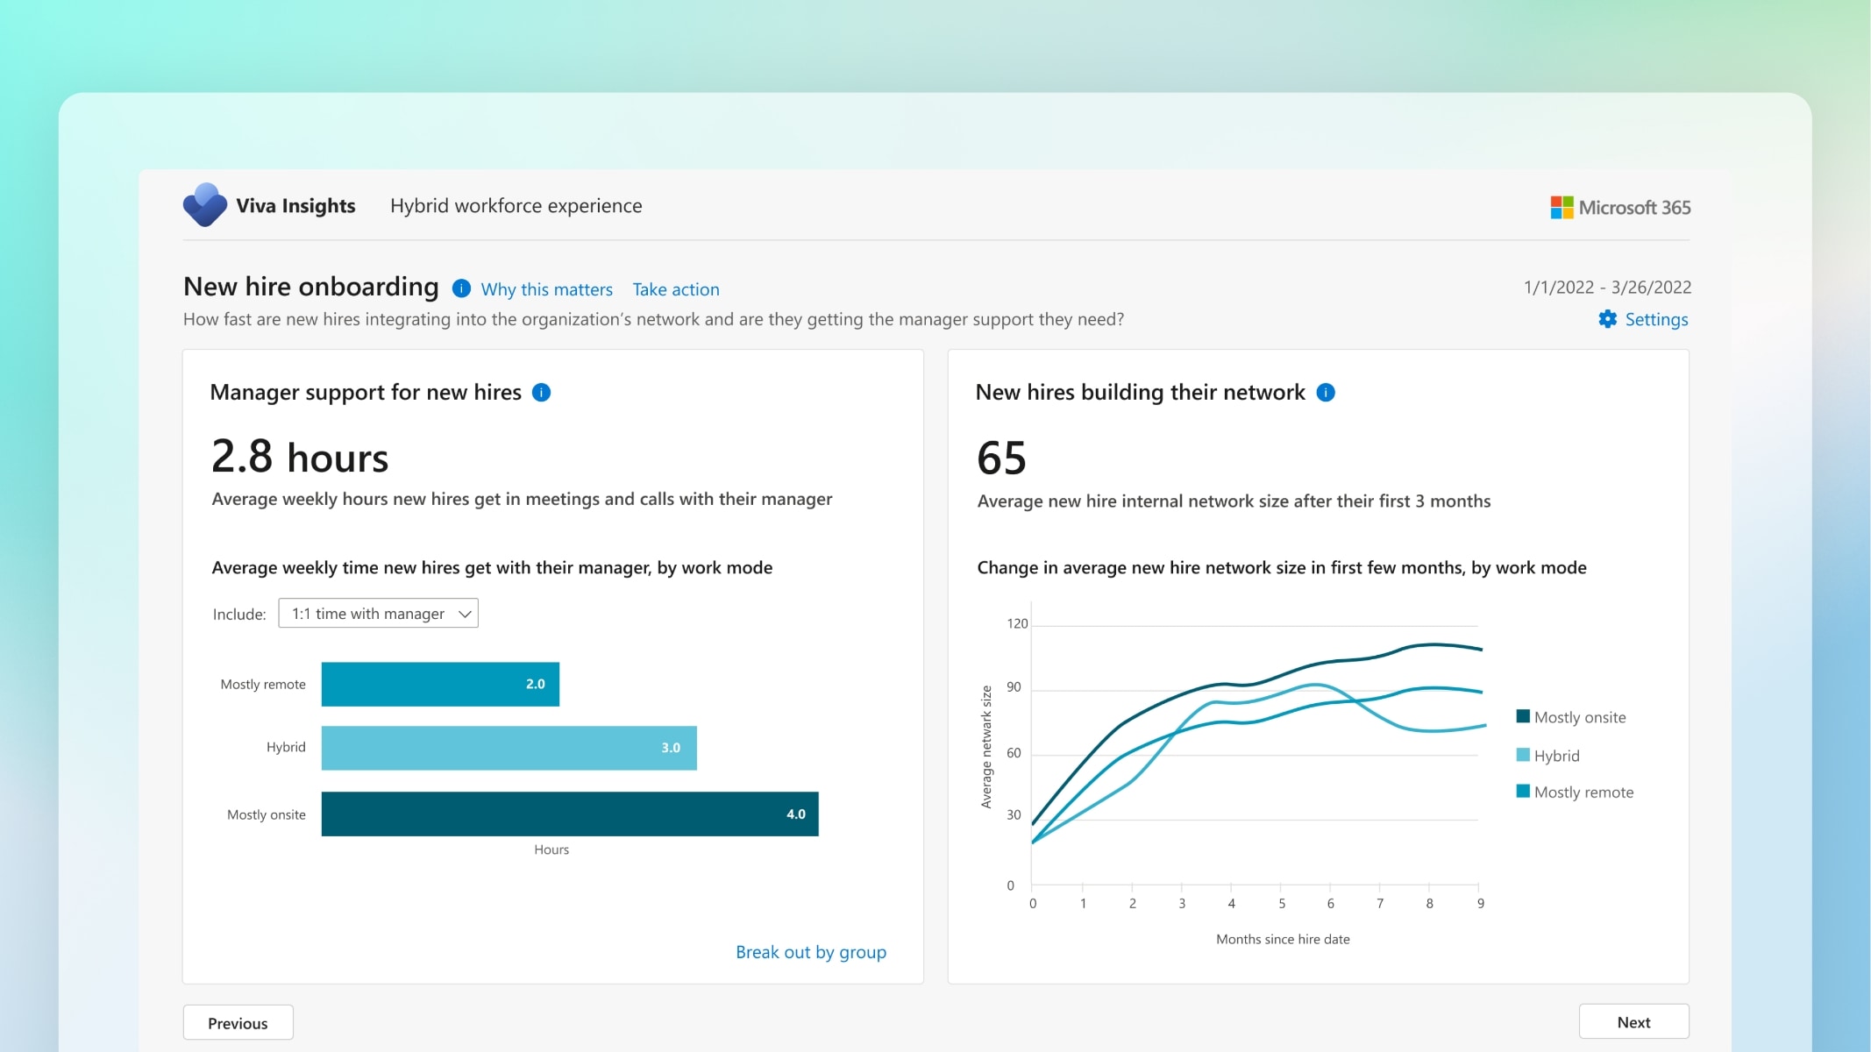Click the Previous navigation button
1871x1052 pixels.
pos(237,1021)
